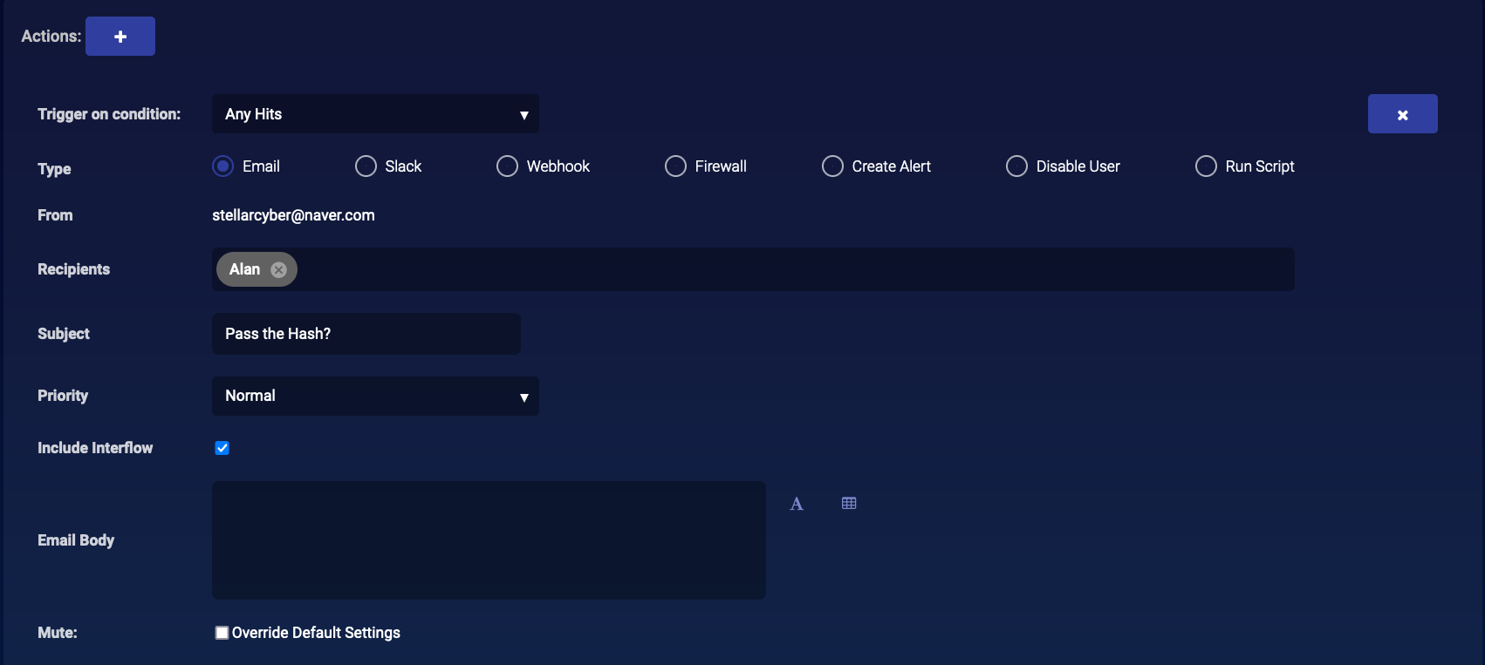Remove this action with the X button
The image size is (1485, 665).
[x=1402, y=114]
